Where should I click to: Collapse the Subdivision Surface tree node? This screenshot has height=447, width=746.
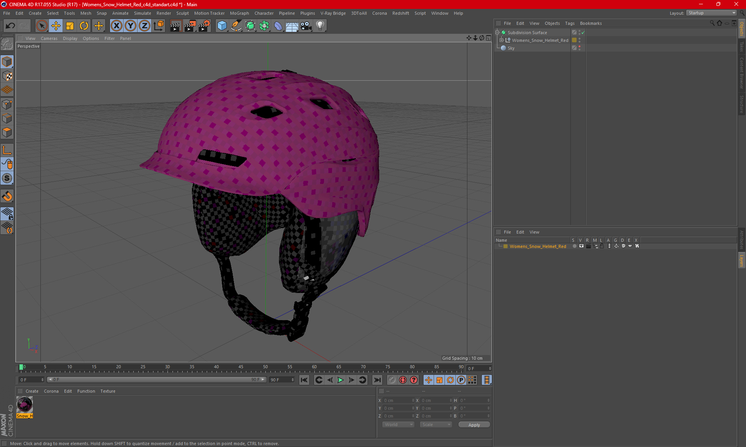(x=497, y=33)
